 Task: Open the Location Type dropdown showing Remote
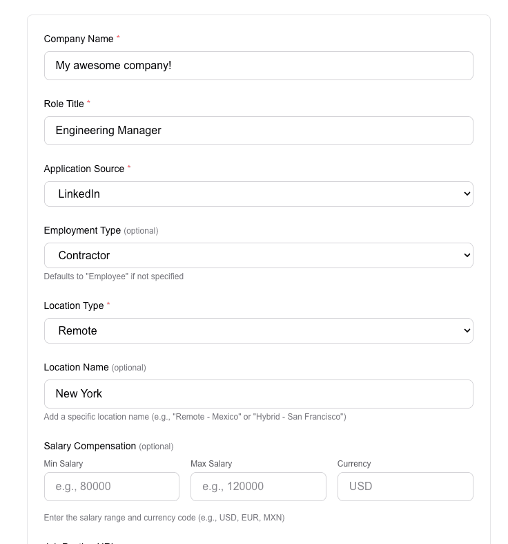pyautogui.click(x=258, y=331)
